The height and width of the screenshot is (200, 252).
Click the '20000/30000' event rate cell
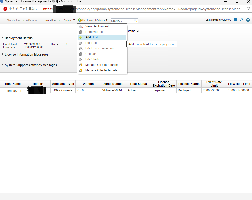coord(214,90)
